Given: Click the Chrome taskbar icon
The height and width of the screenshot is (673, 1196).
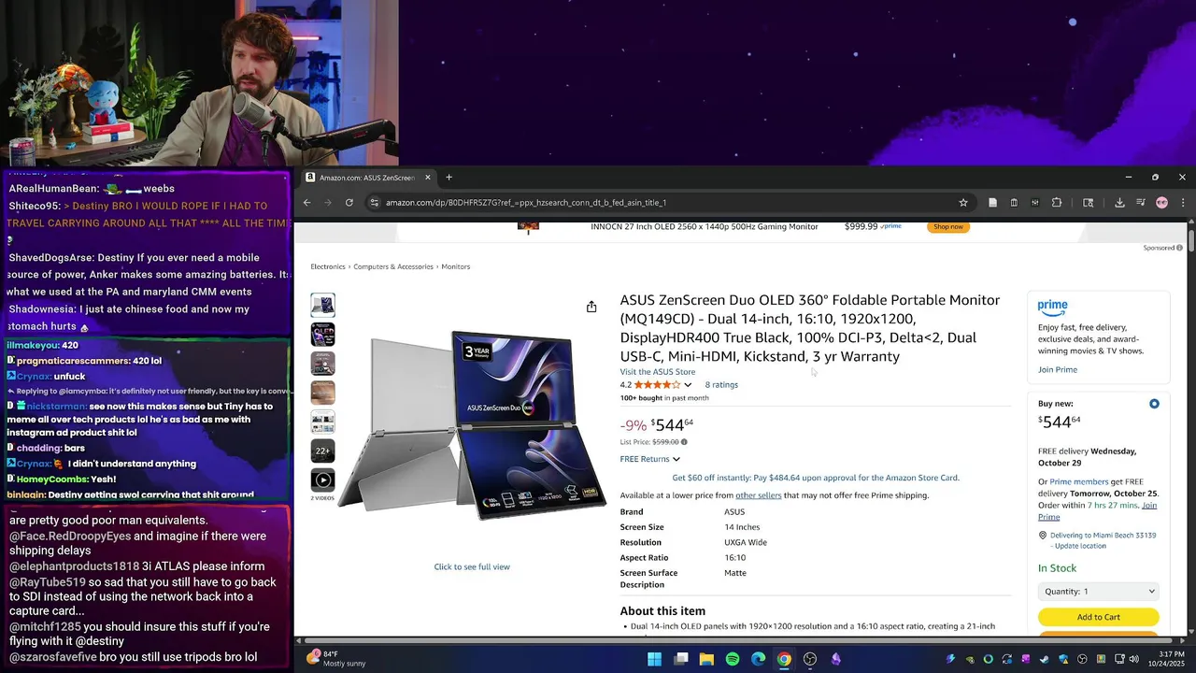Looking at the screenshot, I should (784, 659).
